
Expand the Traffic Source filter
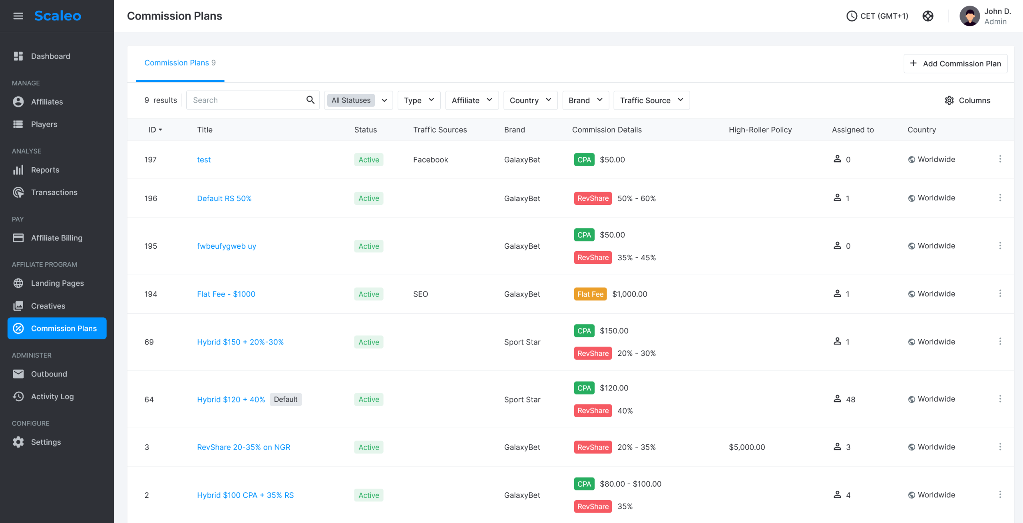[x=651, y=100]
